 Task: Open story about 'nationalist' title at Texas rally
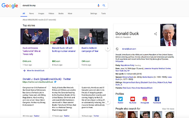click(x=32, y=51)
